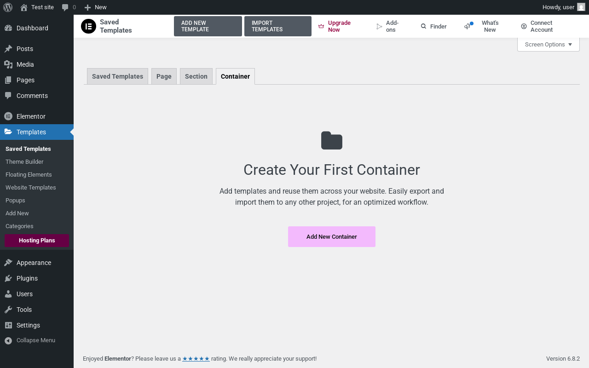Expand the Screen Options dropdown
Viewport: 589px width, 368px height.
tap(548, 45)
